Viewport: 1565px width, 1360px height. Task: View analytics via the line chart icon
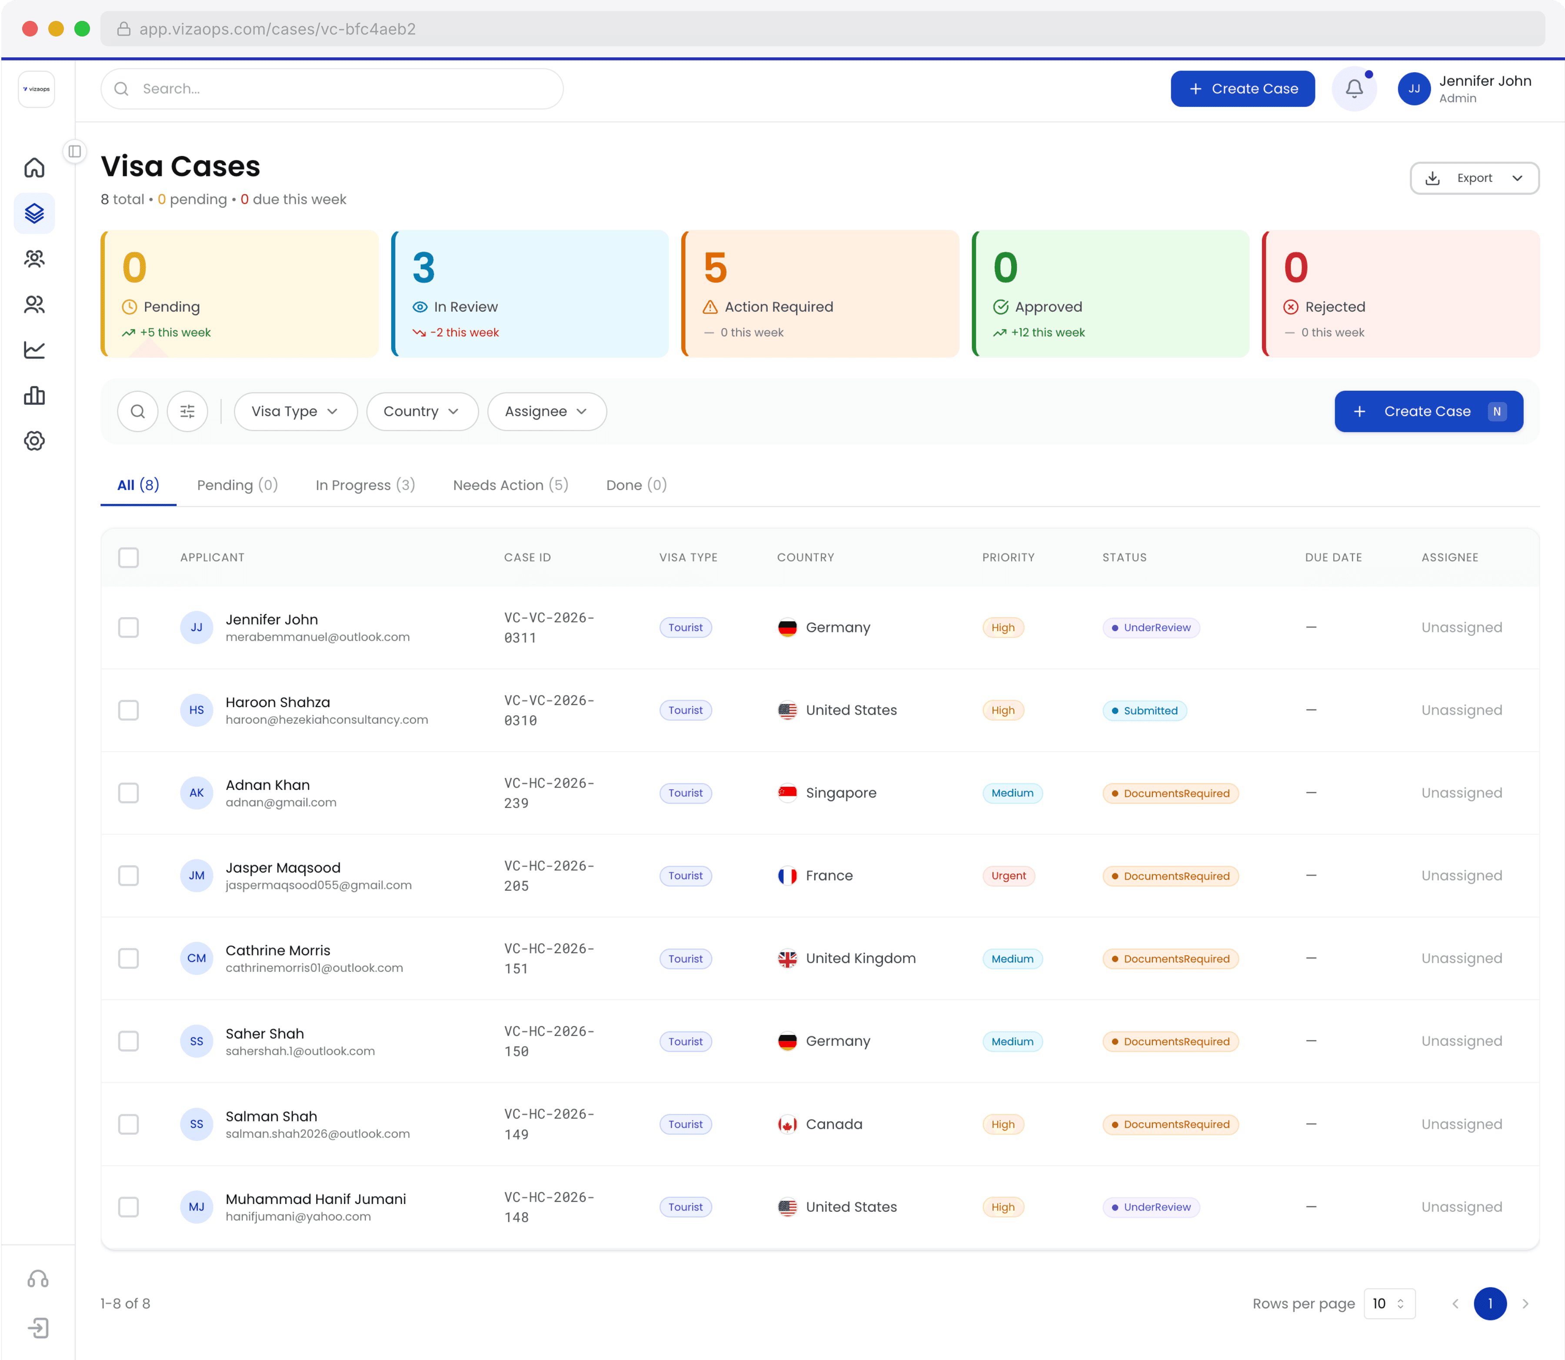(x=35, y=350)
